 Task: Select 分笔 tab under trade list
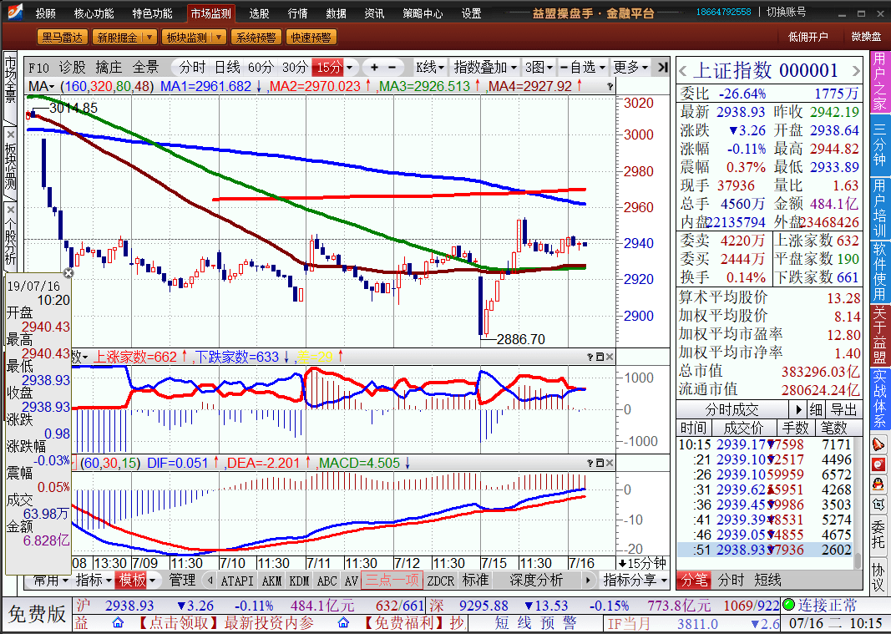click(x=694, y=580)
